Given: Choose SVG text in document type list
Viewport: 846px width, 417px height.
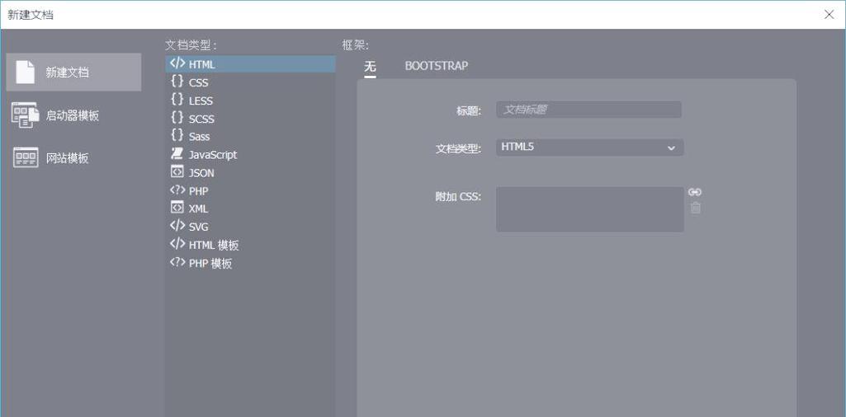Looking at the screenshot, I should 199,227.
